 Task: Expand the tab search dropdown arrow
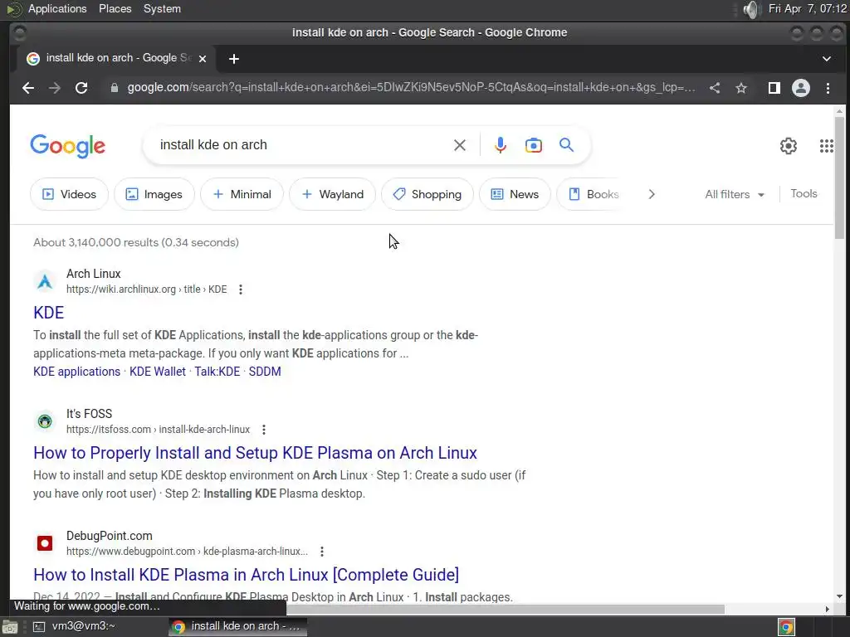click(827, 59)
